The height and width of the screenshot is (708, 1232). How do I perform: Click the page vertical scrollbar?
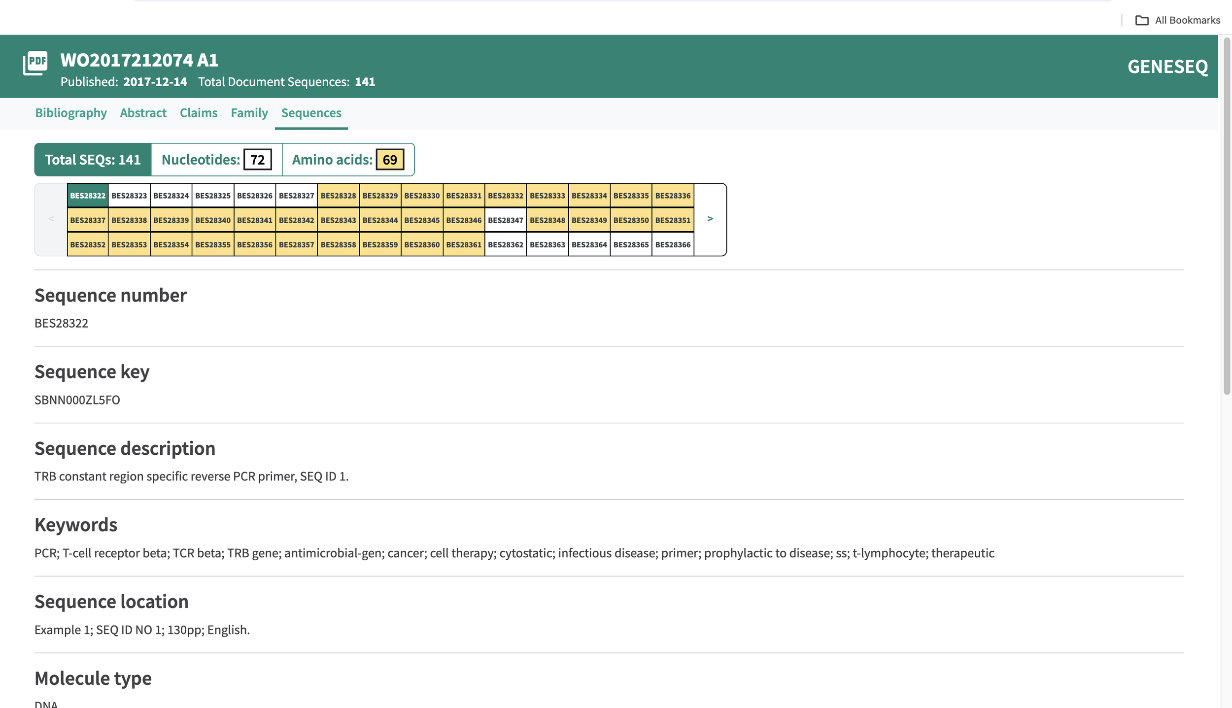(x=1227, y=217)
